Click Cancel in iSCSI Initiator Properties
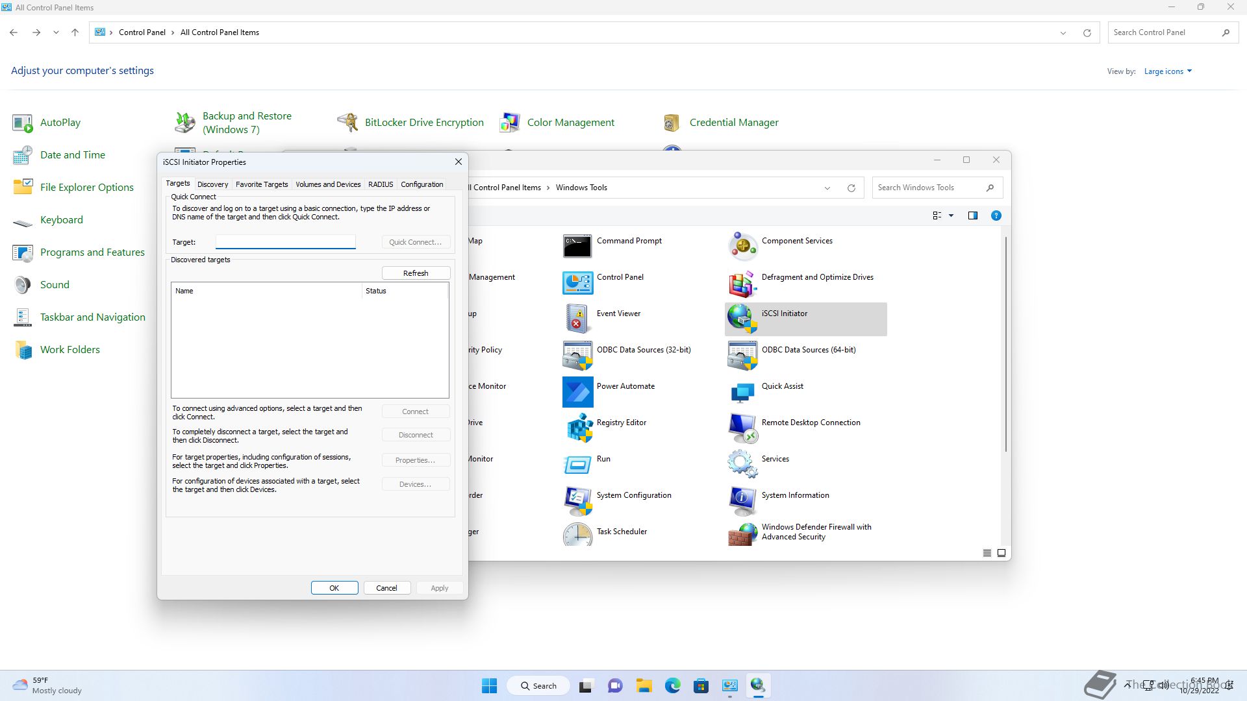Screen dimensions: 1247x701 click(386, 588)
